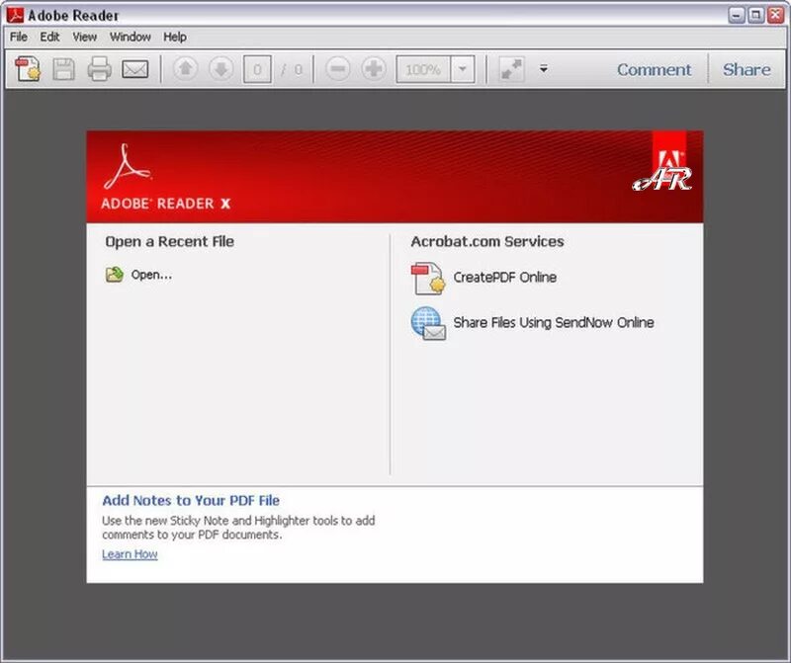Click the Save file floppy icon
This screenshot has height=663, width=791.
click(x=64, y=69)
